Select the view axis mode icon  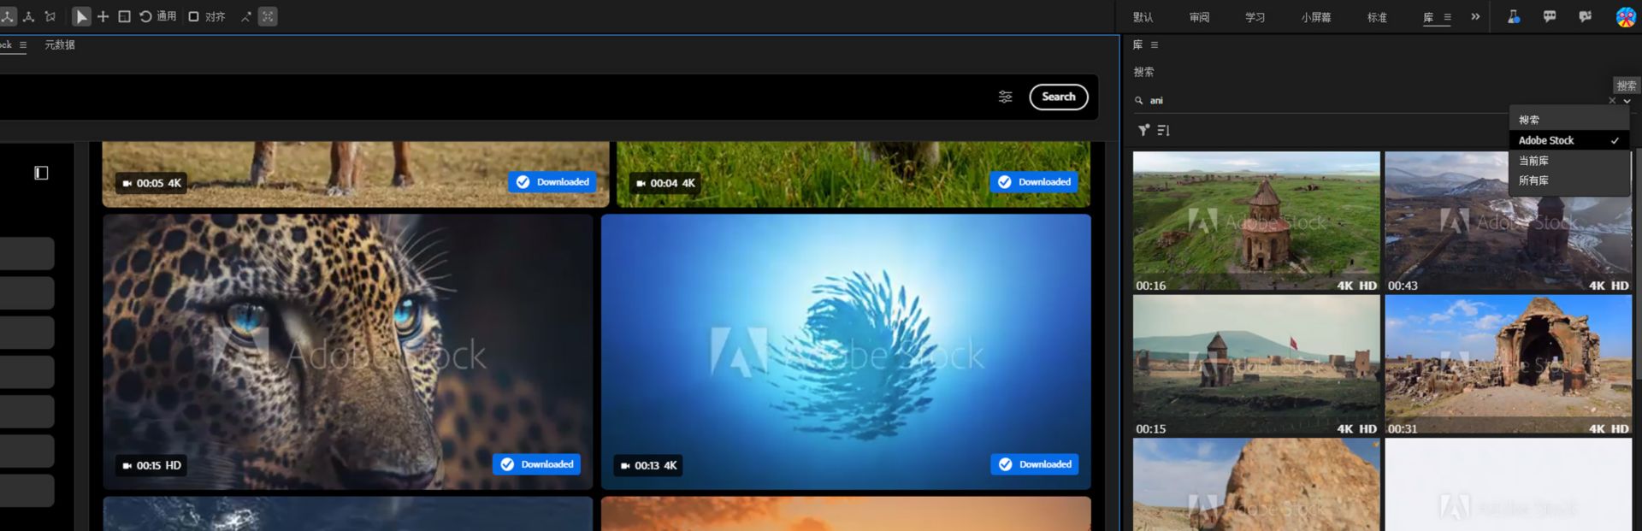pos(50,16)
